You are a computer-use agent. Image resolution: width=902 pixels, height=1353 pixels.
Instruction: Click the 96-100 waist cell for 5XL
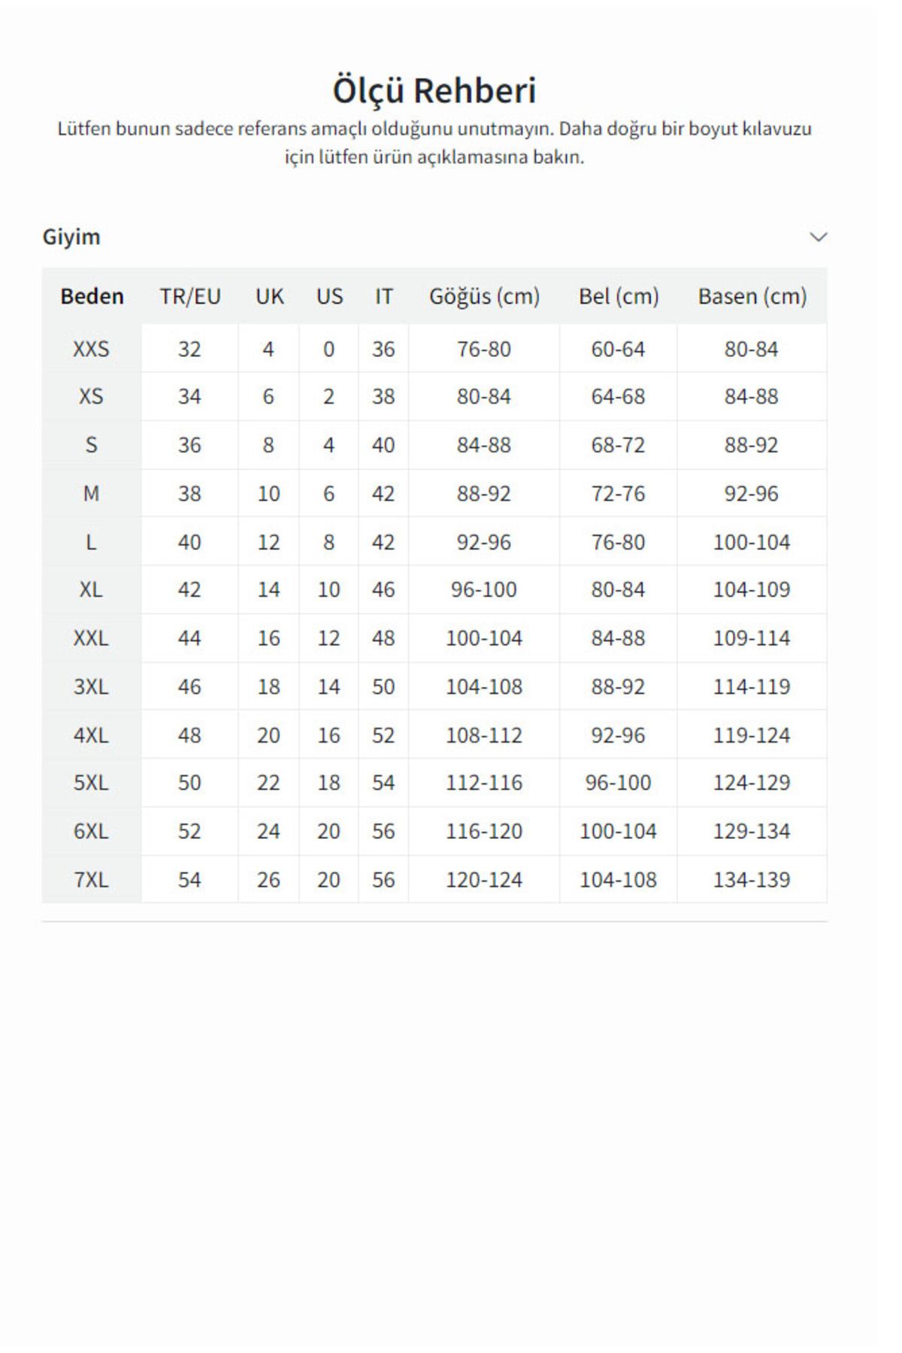point(619,783)
